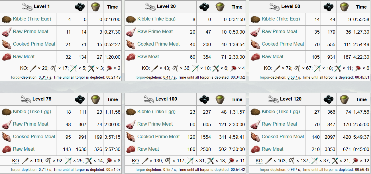This screenshot has width=371, height=174.
Task: Click the wooden club icon in Level 1 KO row
Action: pos(33,68)
